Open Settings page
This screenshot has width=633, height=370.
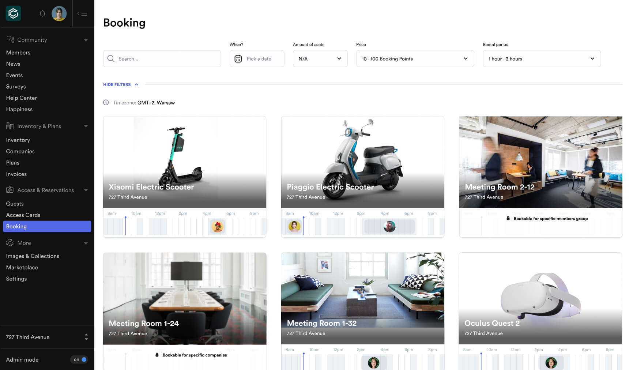16,279
